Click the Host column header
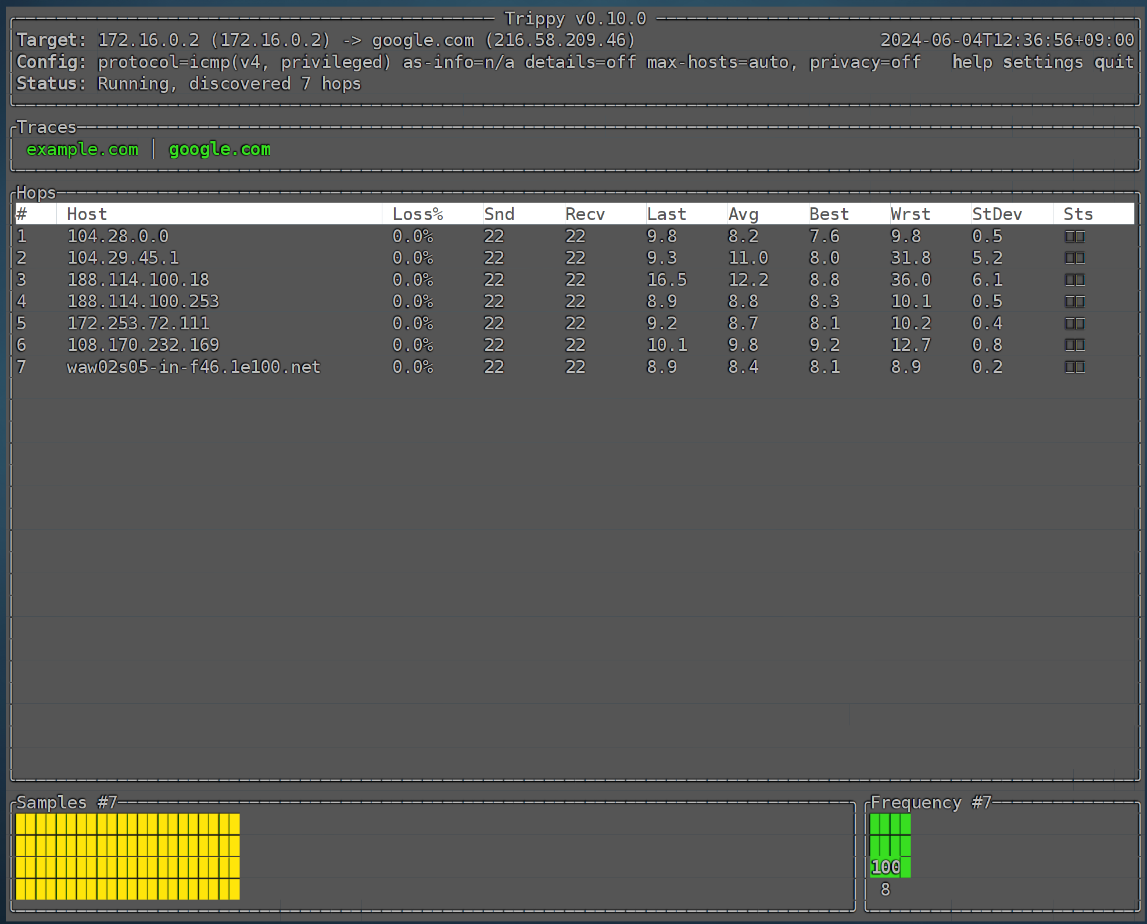1147x924 pixels. pos(87,214)
